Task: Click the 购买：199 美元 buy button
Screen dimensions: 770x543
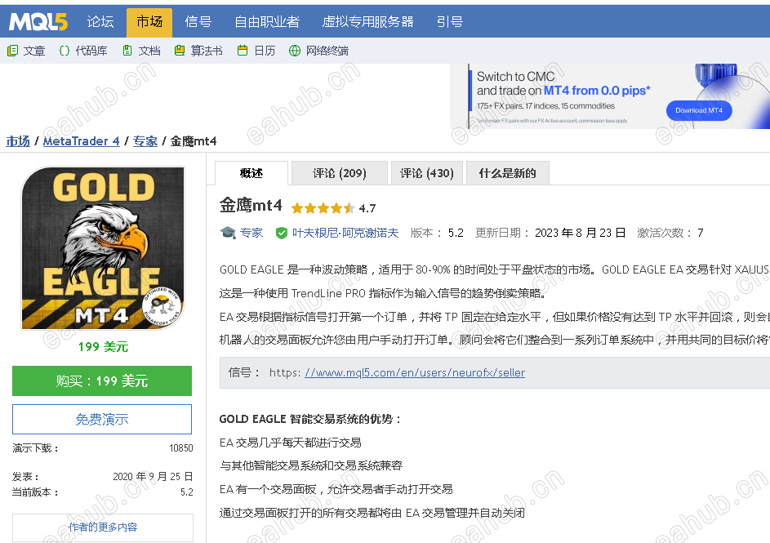Action: click(x=102, y=381)
